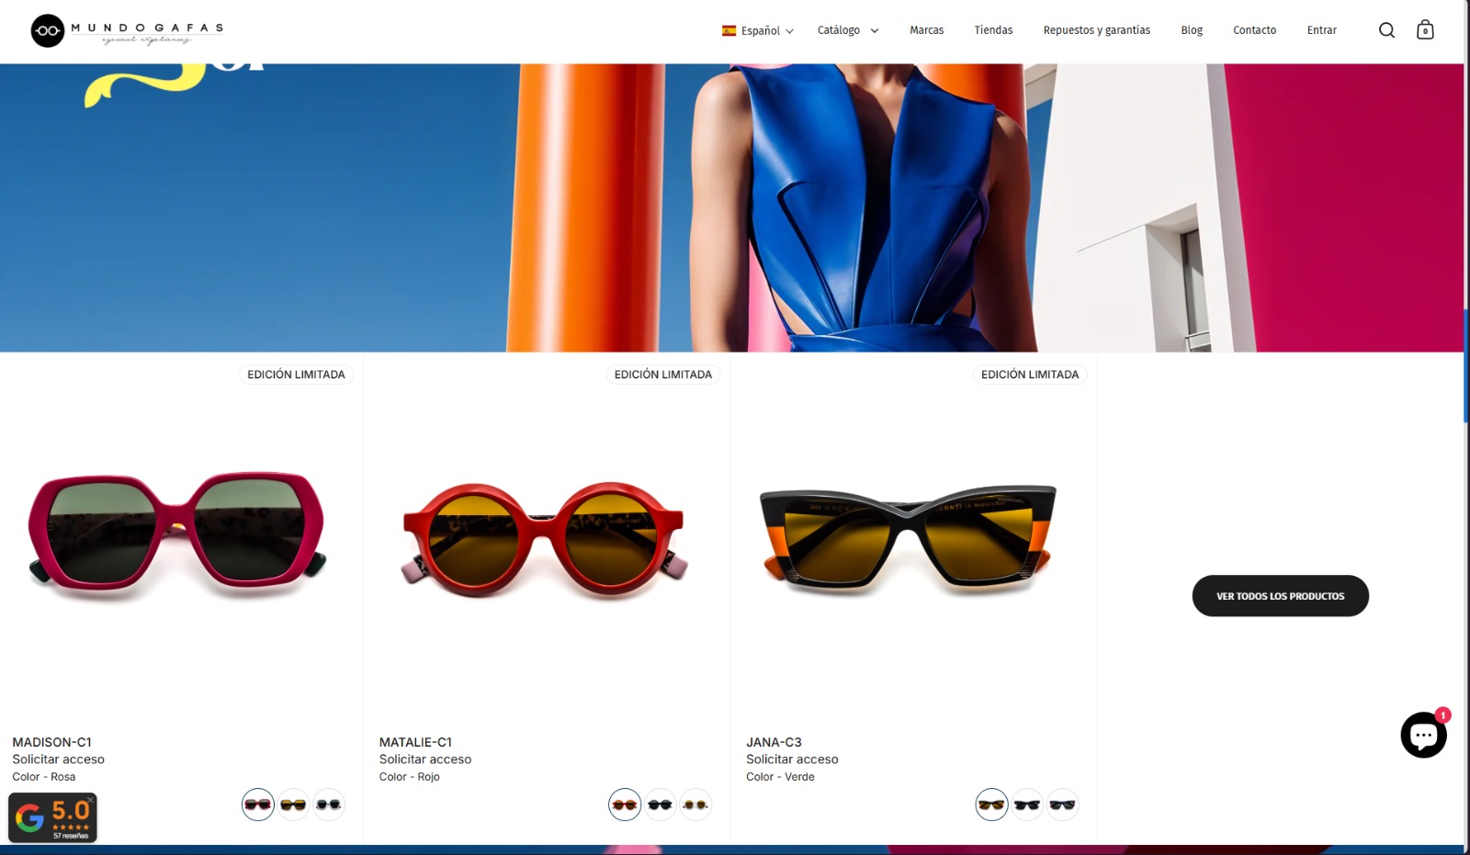This screenshot has height=855, width=1470.
Task: Select MADISON yellow color variant swatch
Action: click(293, 804)
